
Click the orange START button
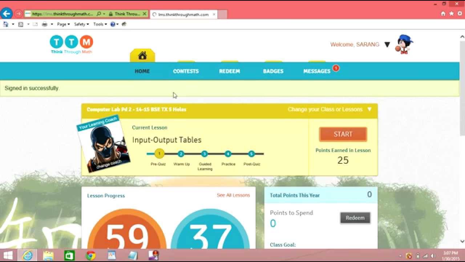coord(343,134)
